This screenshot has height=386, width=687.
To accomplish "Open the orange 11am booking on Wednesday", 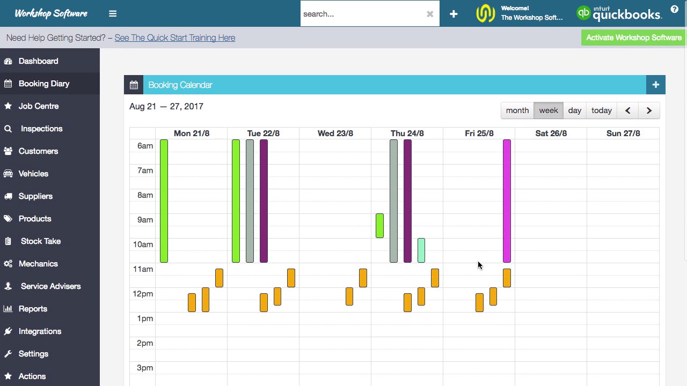I will (x=363, y=278).
